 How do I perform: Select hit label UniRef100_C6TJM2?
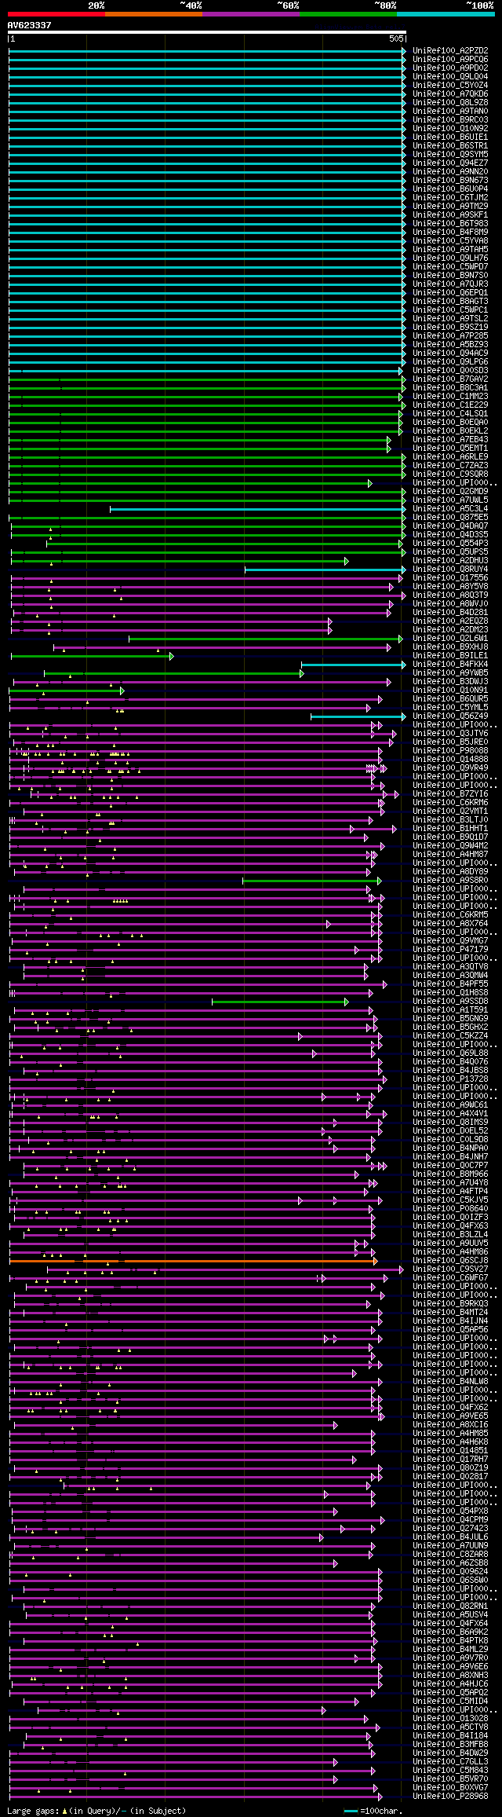click(450, 197)
